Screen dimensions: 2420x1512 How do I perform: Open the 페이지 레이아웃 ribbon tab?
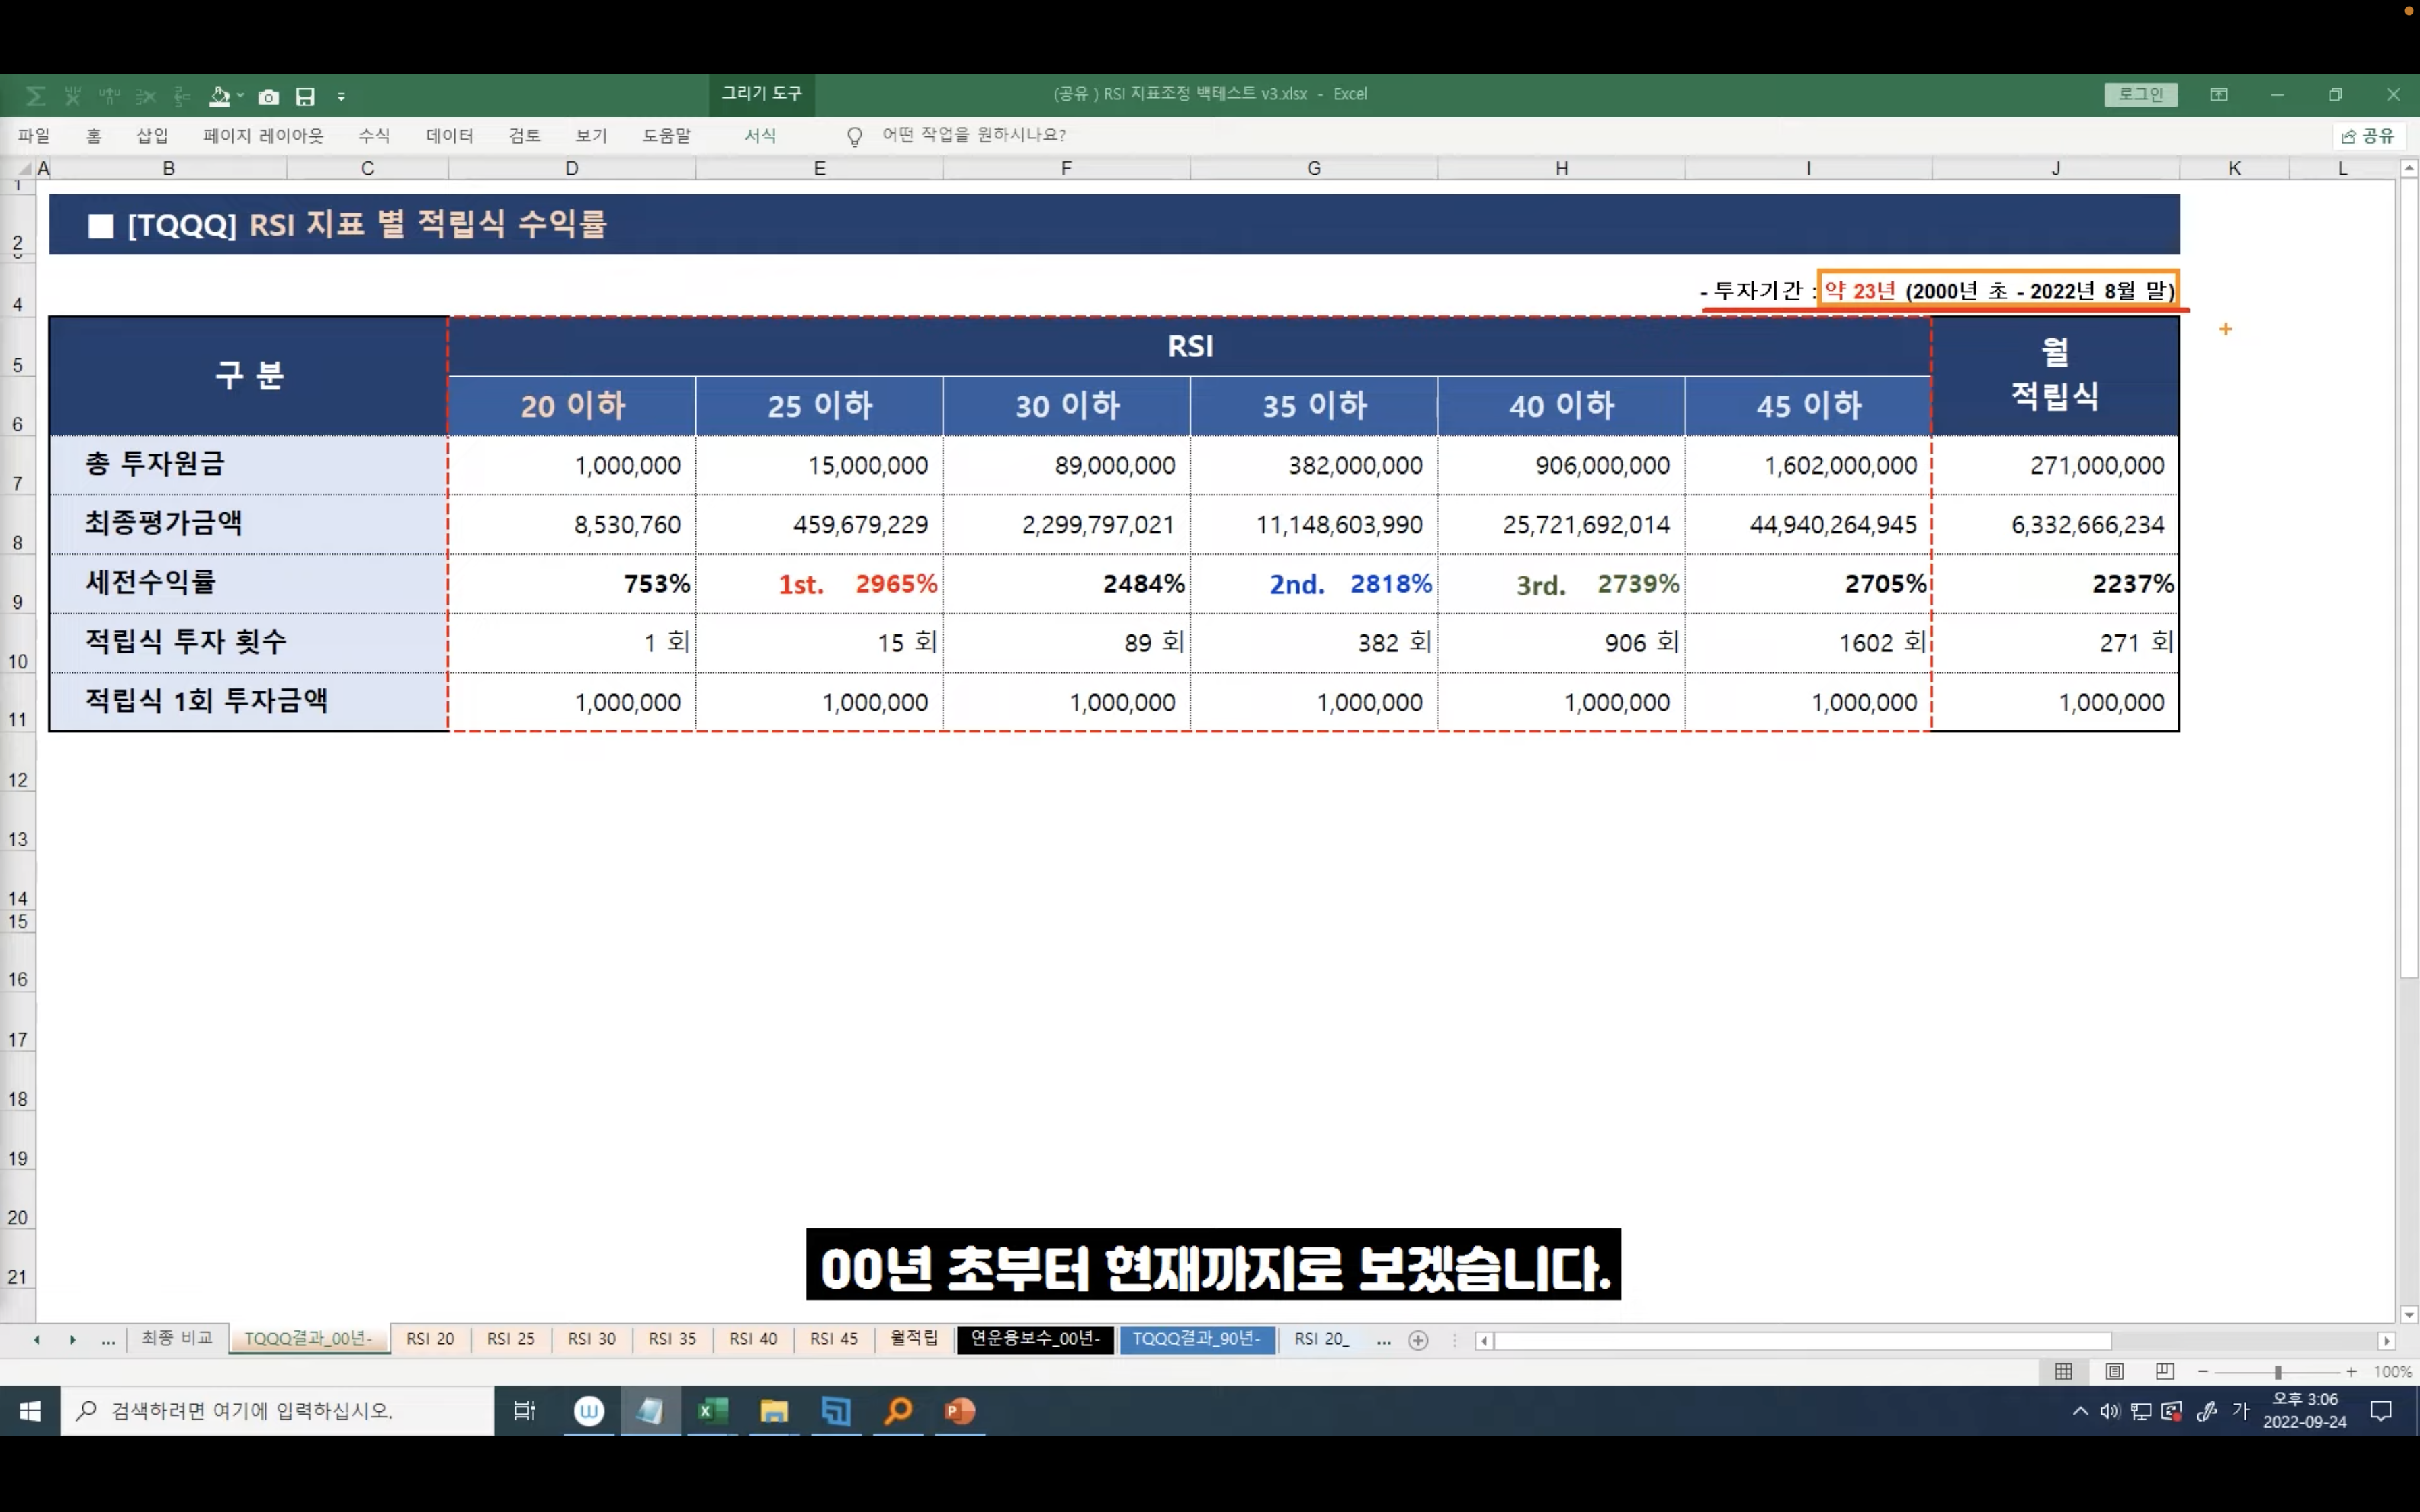263,135
